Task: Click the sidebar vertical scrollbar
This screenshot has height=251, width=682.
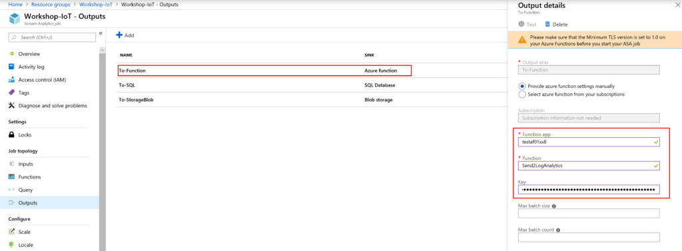Action: 103,148
